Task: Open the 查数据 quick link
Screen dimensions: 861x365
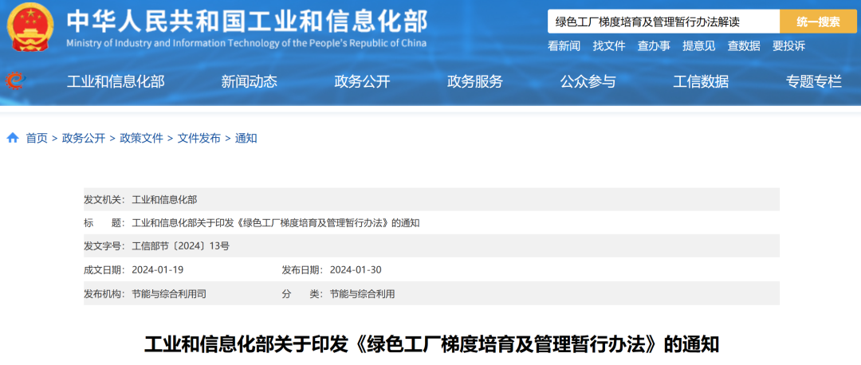Action: [x=744, y=45]
